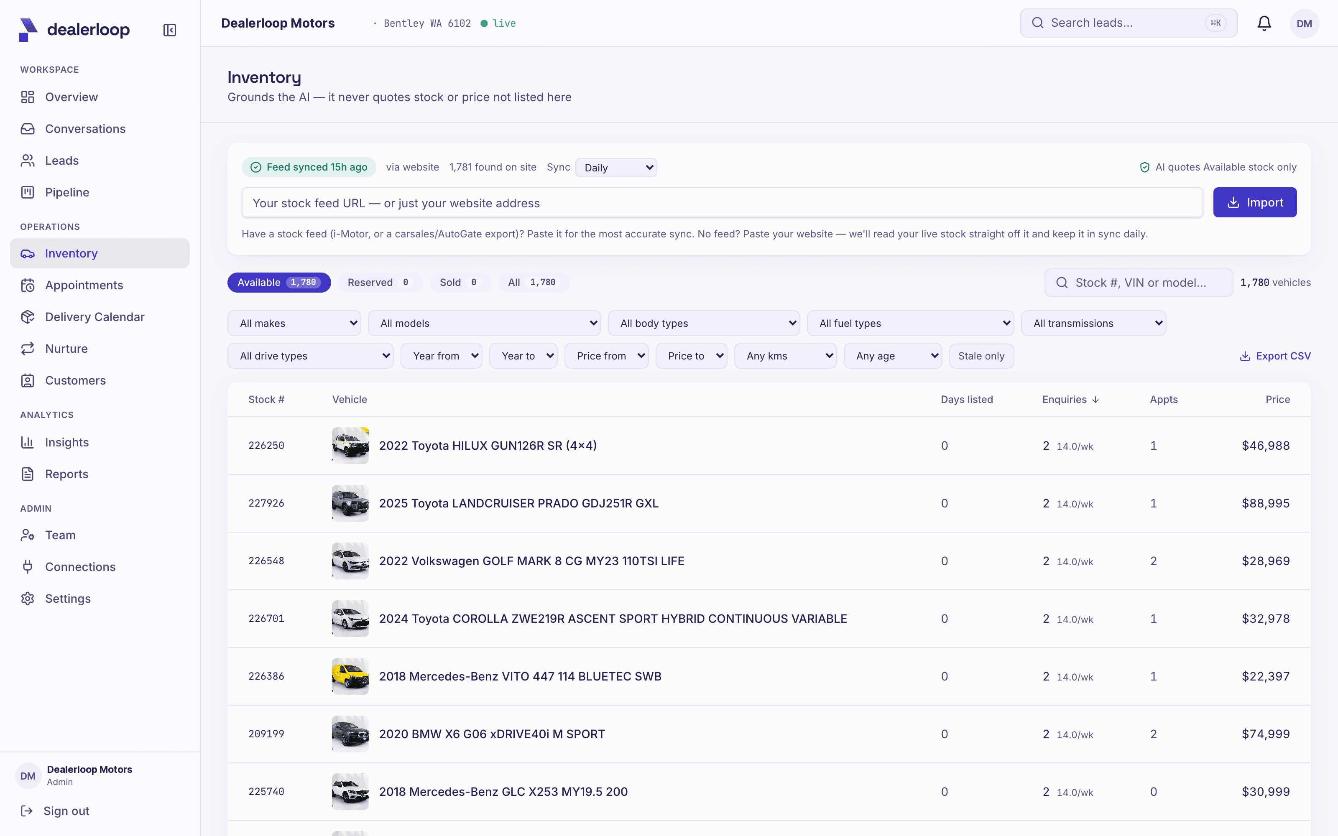Open the Any kms dropdown
Screen dimensions: 1338x836
click(785, 356)
